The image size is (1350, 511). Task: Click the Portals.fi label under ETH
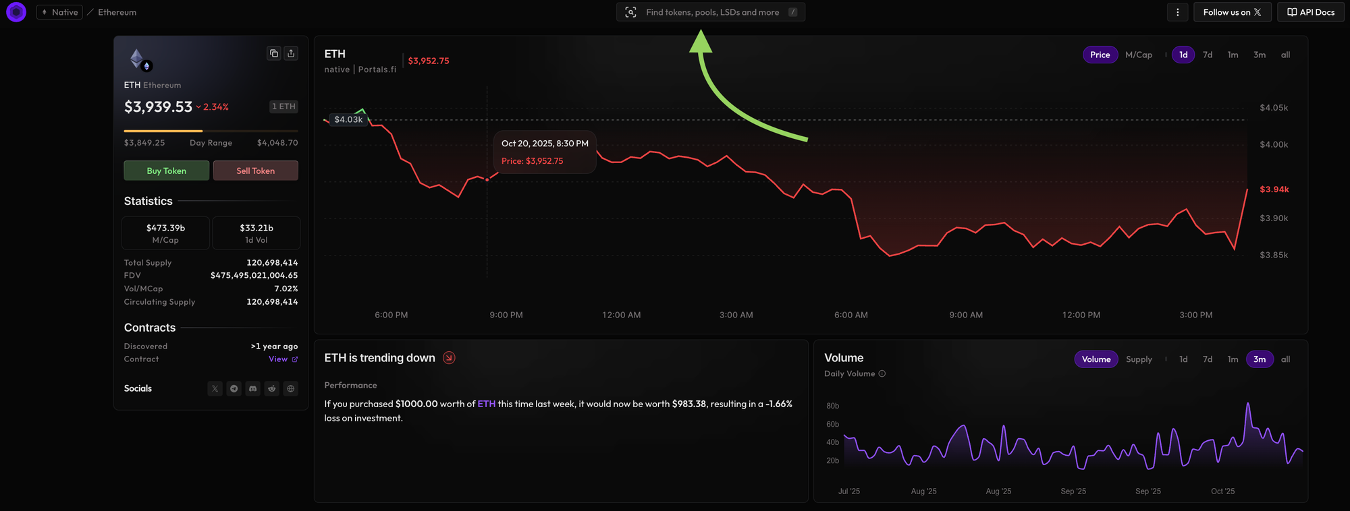pos(377,69)
